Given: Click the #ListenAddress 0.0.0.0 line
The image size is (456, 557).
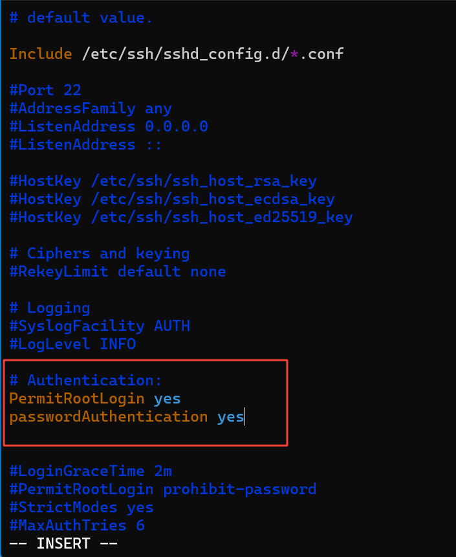Looking at the screenshot, I should coord(108,126).
